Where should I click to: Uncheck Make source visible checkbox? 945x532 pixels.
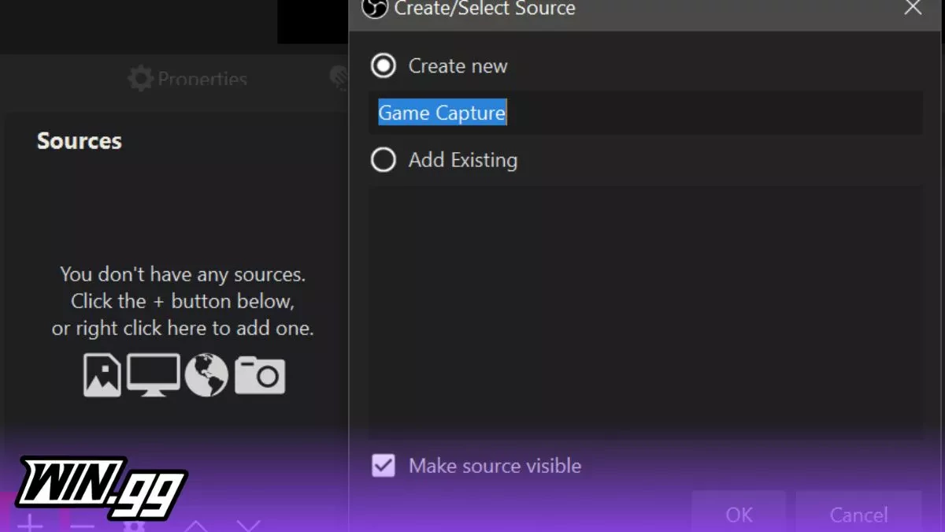384,466
